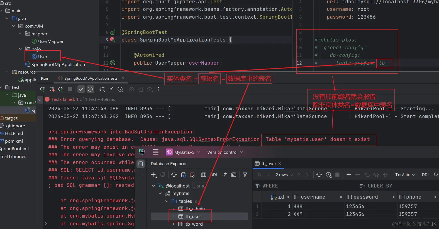Close the tb_user editor tab

click(x=280, y=164)
